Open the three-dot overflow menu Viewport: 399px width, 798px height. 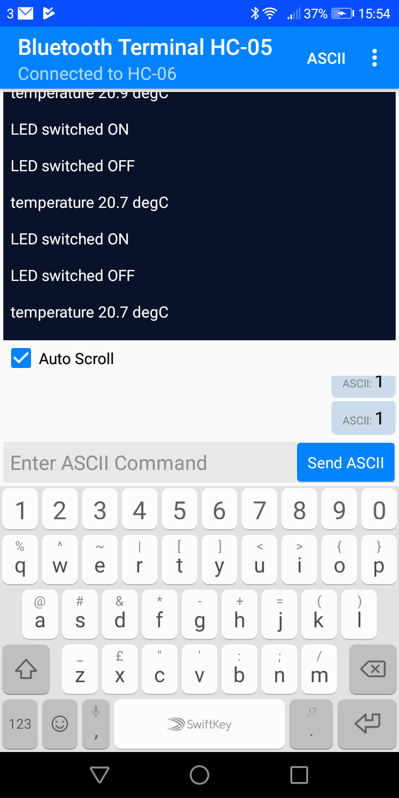click(x=375, y=58)
